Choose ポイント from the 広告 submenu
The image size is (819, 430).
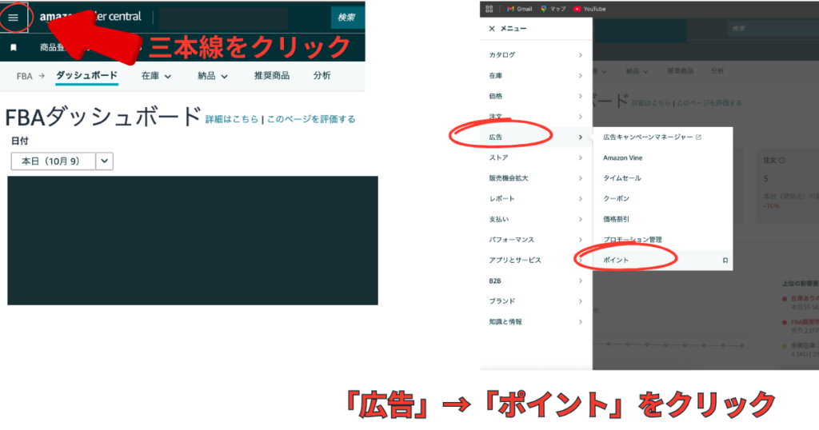(616, 260)
